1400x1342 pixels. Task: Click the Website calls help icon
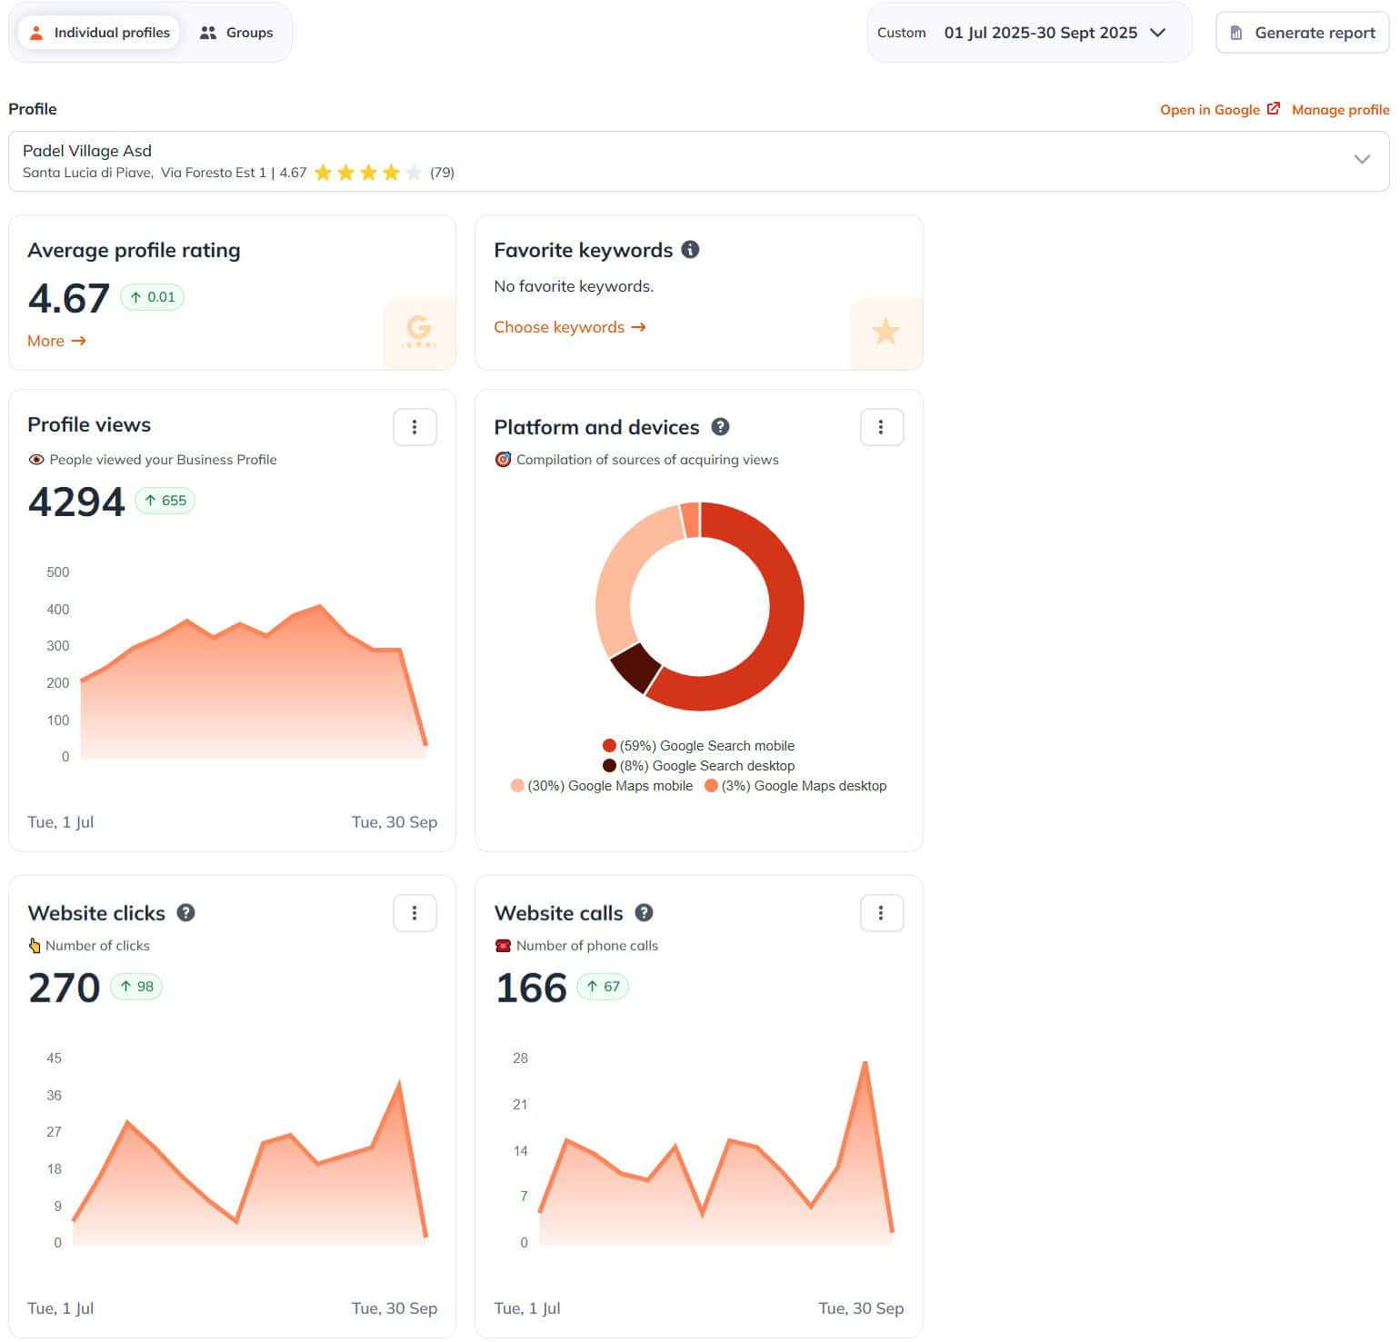coord(644,913)
